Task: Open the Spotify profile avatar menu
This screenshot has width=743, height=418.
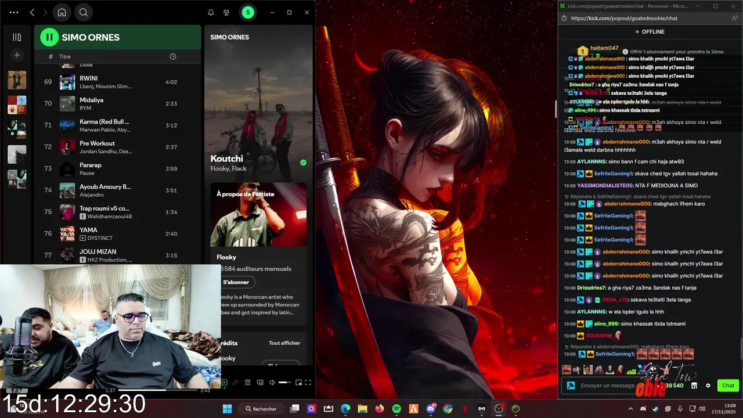Action: (x=248, y=12)
